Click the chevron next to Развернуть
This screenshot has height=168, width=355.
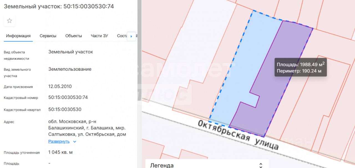[x=74, y=142]
